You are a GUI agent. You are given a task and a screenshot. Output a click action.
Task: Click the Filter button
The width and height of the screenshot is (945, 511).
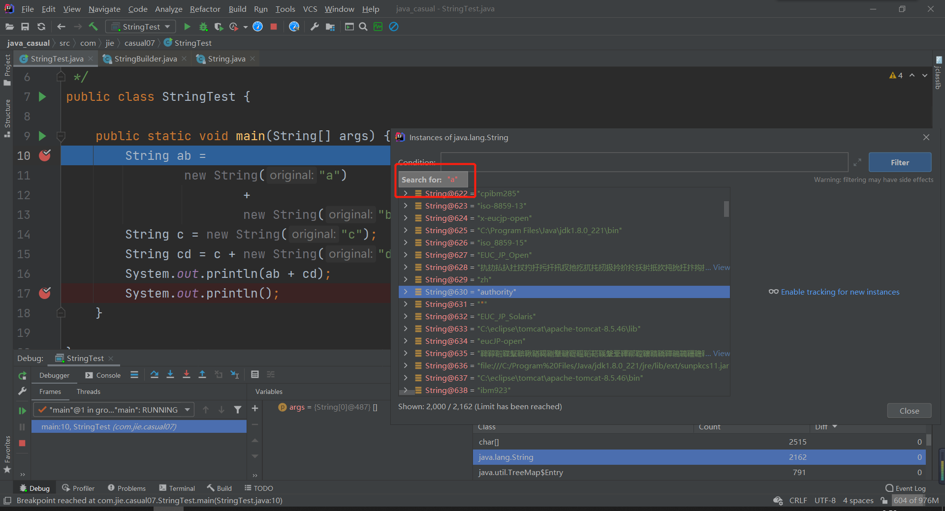point(900,162)
